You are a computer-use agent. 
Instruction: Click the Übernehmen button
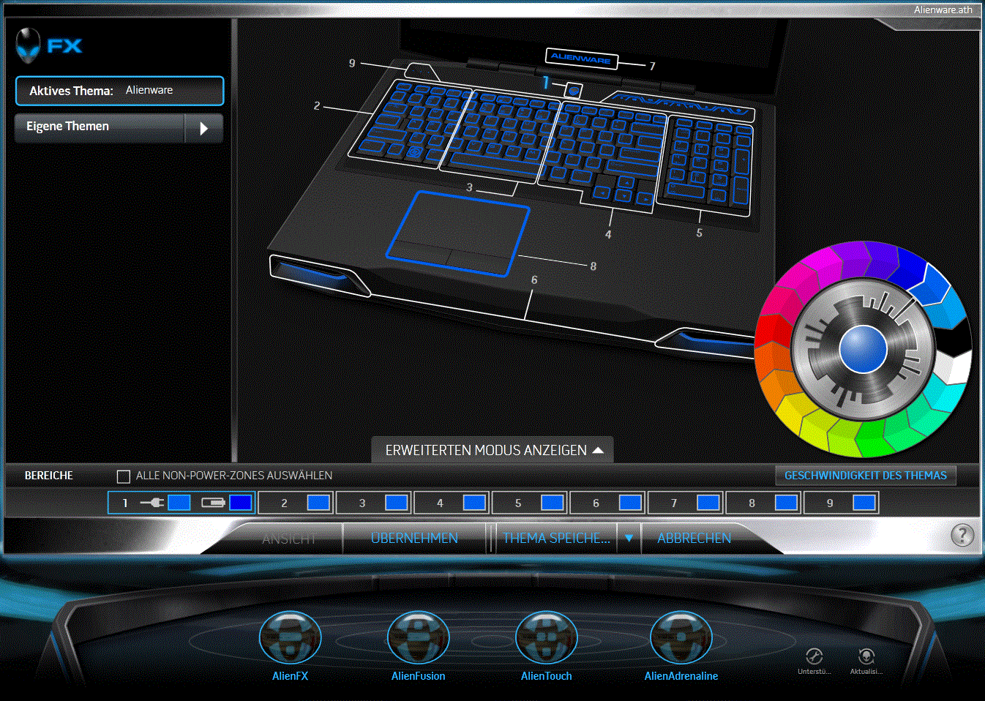click(414, 538)
